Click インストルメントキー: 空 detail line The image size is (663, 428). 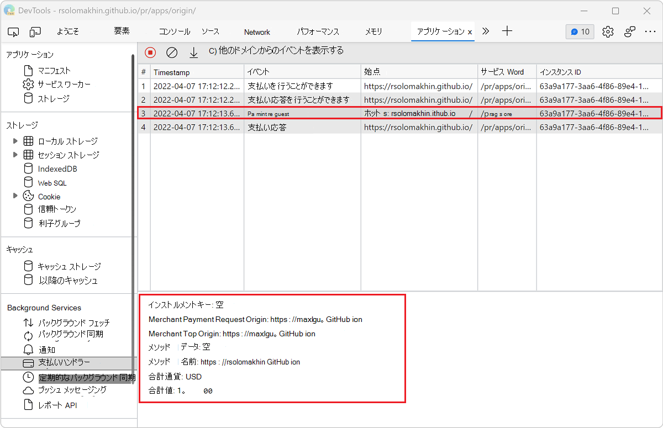[186, 305]
